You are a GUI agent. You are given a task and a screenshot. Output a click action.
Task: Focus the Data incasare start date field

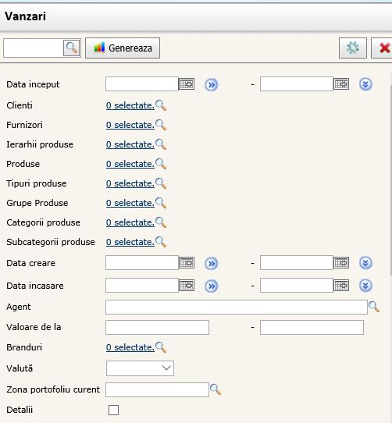(x=142, y=286)
